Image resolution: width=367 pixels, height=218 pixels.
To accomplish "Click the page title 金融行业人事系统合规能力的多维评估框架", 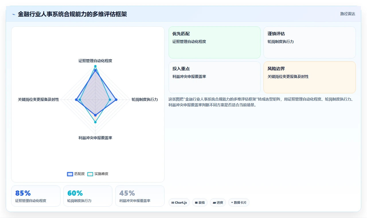I will pyautogui.click(x=72, y=14).
